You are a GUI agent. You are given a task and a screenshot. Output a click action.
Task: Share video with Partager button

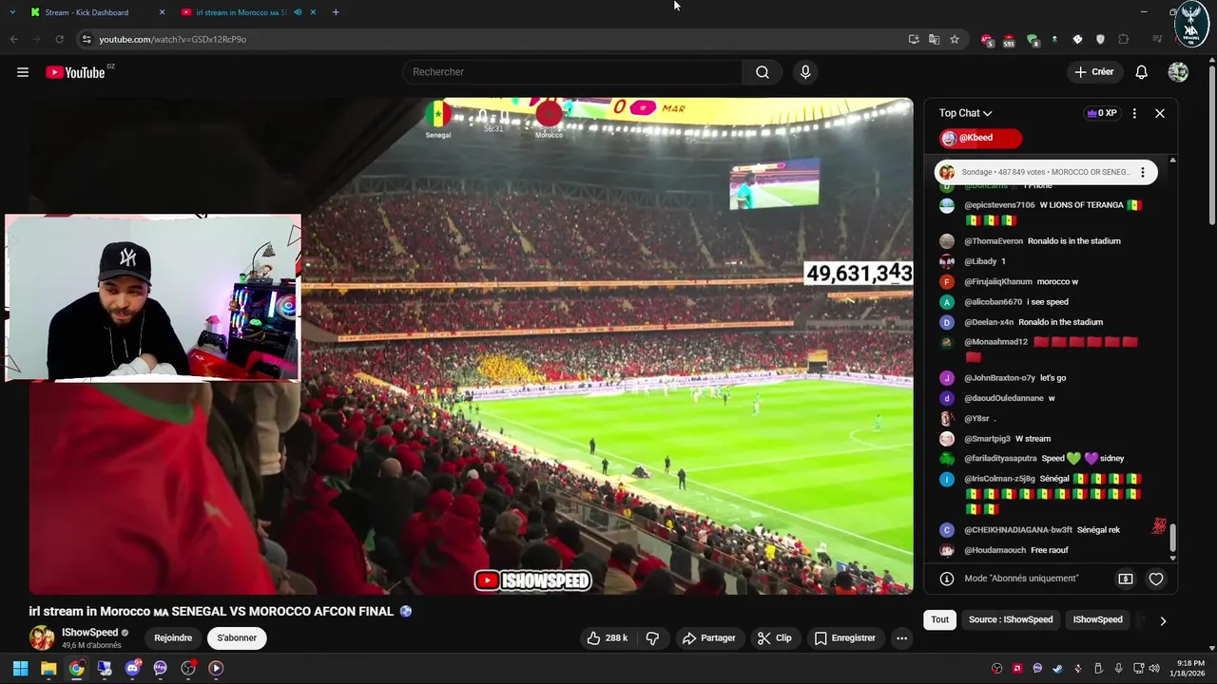[x=709, y=638]
